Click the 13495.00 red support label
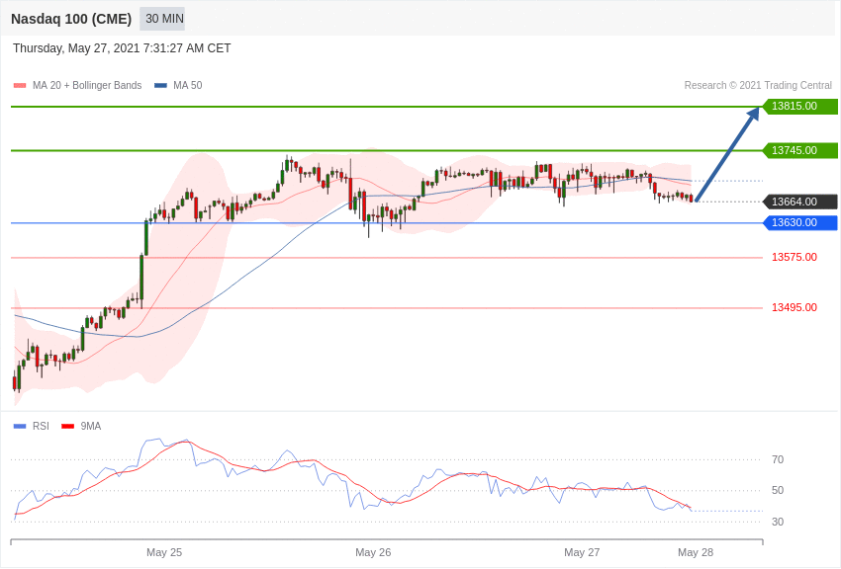 point(794,308)
